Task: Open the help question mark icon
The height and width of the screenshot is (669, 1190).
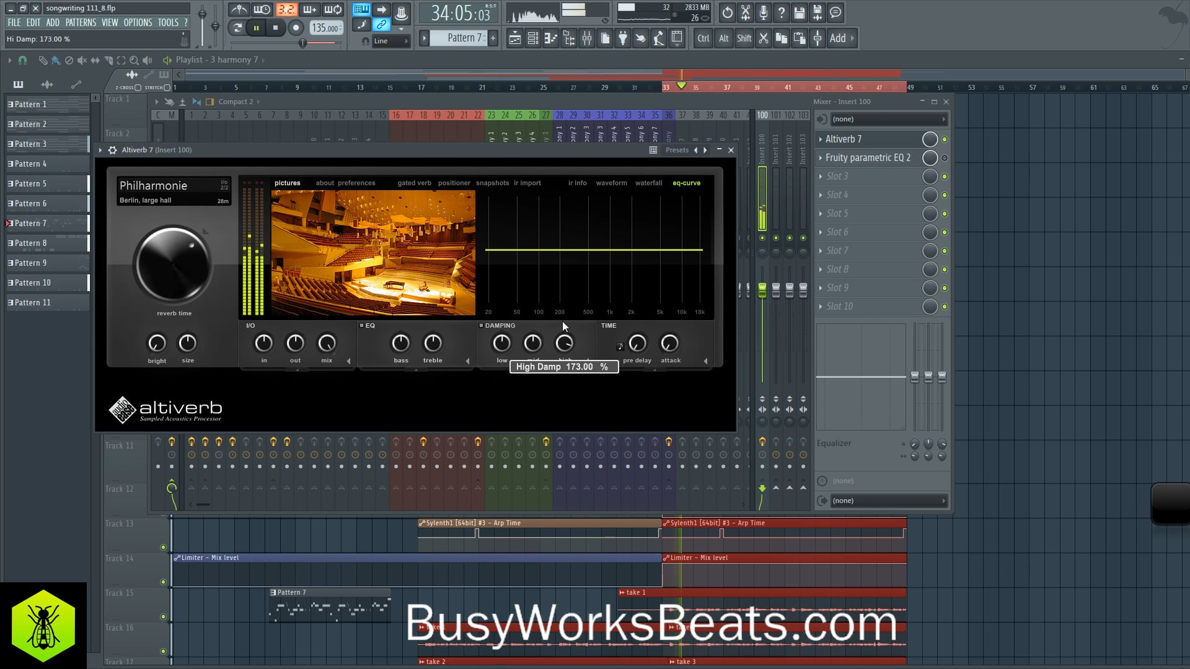Action: click(782, 12)
